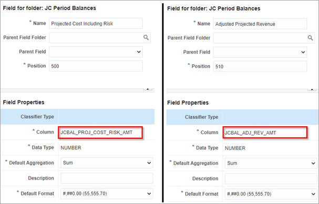
Task: Click Column field JCBAL_ADJ_REV_AMT
Action: coord(265,132)
